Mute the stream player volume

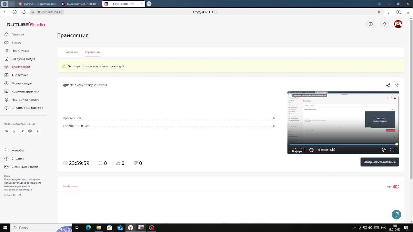[x=333, y=150]
